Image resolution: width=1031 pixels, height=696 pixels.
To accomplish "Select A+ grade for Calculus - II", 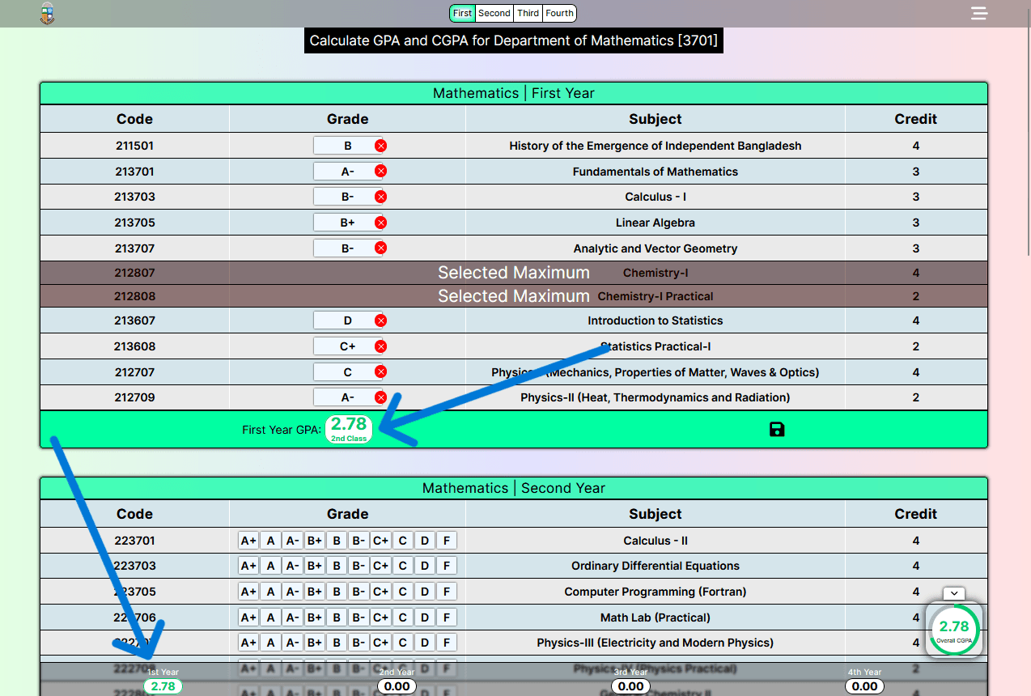I will [248, 541].
